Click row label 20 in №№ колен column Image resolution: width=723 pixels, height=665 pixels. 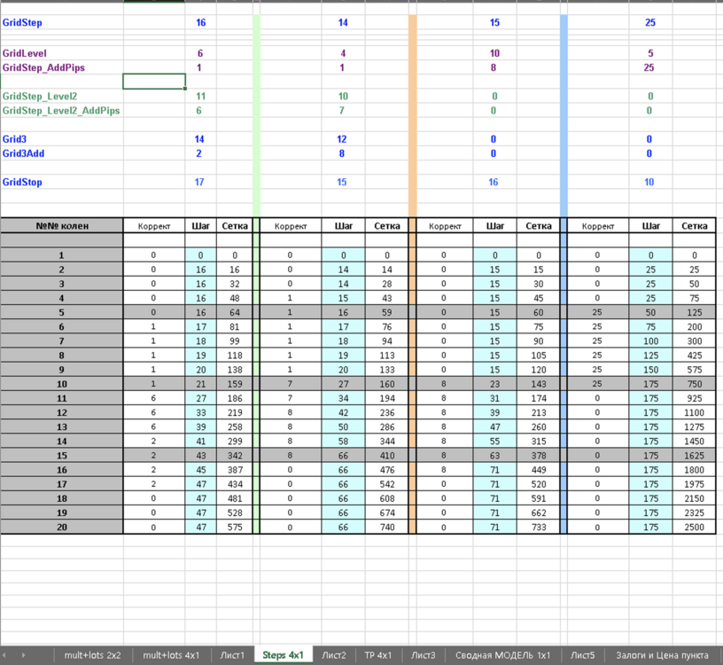coord(62,527)
